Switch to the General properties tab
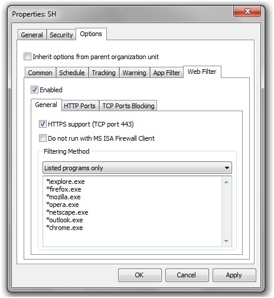This screenshot has height=298, width=274. 32,35
